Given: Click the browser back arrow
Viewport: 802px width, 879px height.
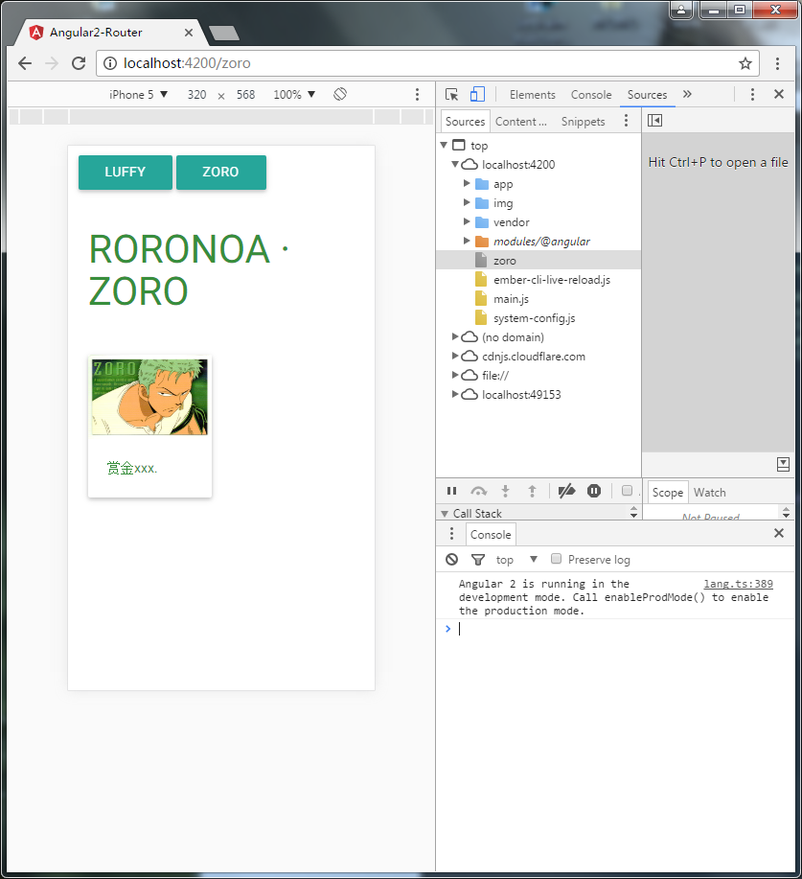Looking at the screenshot, I should point(25,63).
